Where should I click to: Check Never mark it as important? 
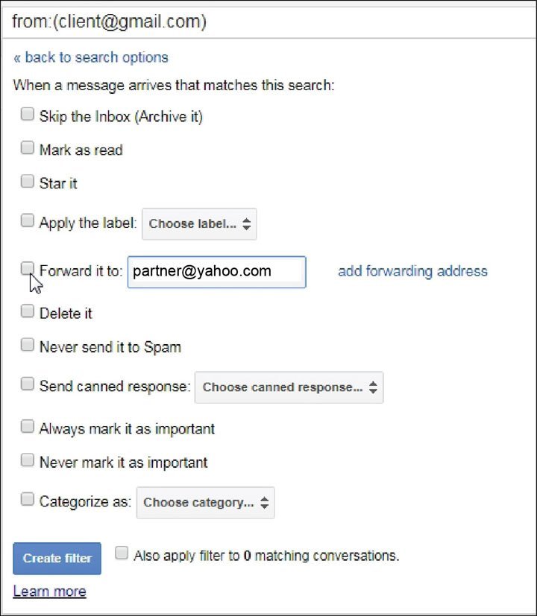tap(28, 460)
